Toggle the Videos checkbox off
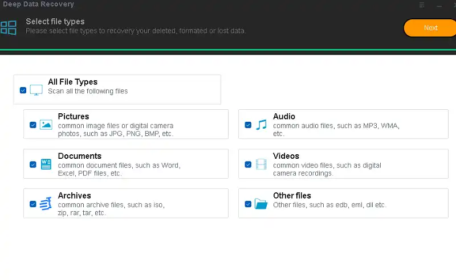This screenshot has height=280, width=456. point(248,164)
